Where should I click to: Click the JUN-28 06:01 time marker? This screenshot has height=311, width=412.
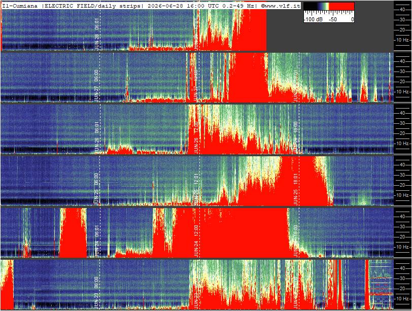(x=96, y=34)
